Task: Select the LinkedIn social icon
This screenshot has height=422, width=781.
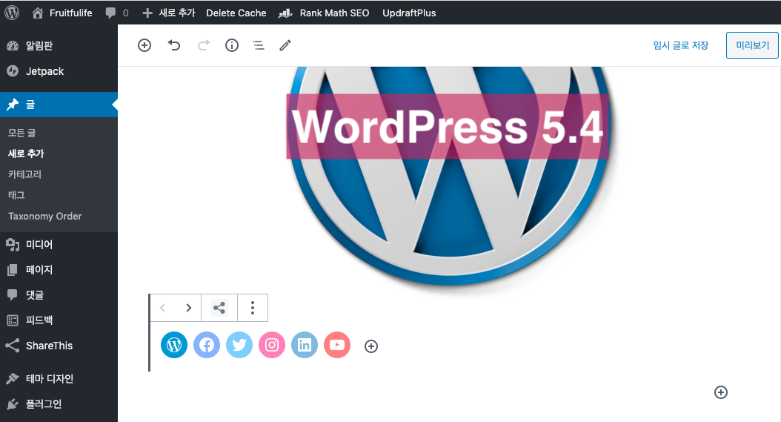Action: 305,345
